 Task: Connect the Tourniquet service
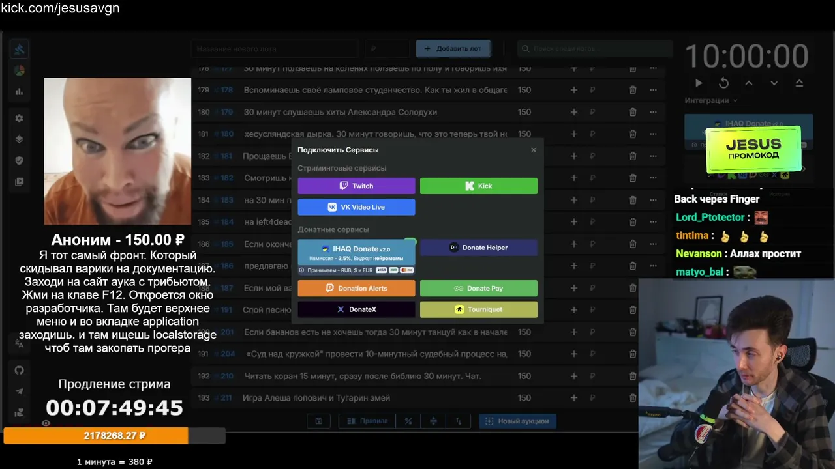[479, 309]
